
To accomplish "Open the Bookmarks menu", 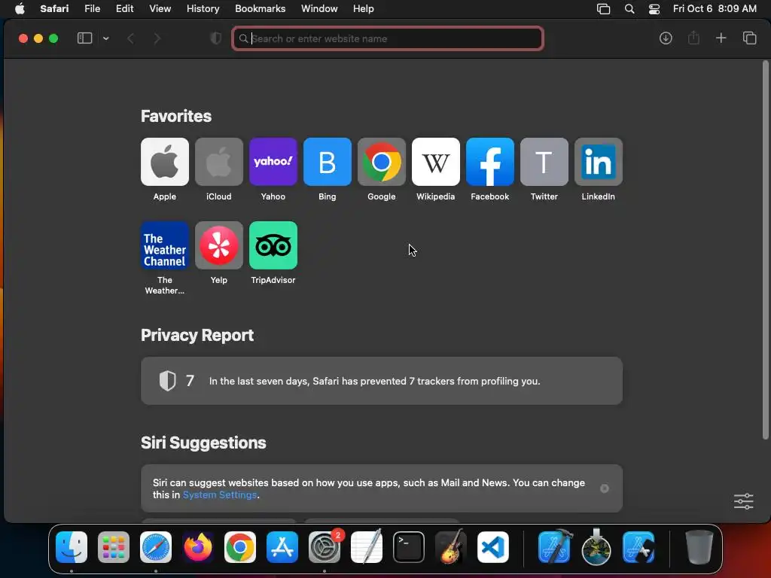I will pyautogui.click(x=260, y=9).
